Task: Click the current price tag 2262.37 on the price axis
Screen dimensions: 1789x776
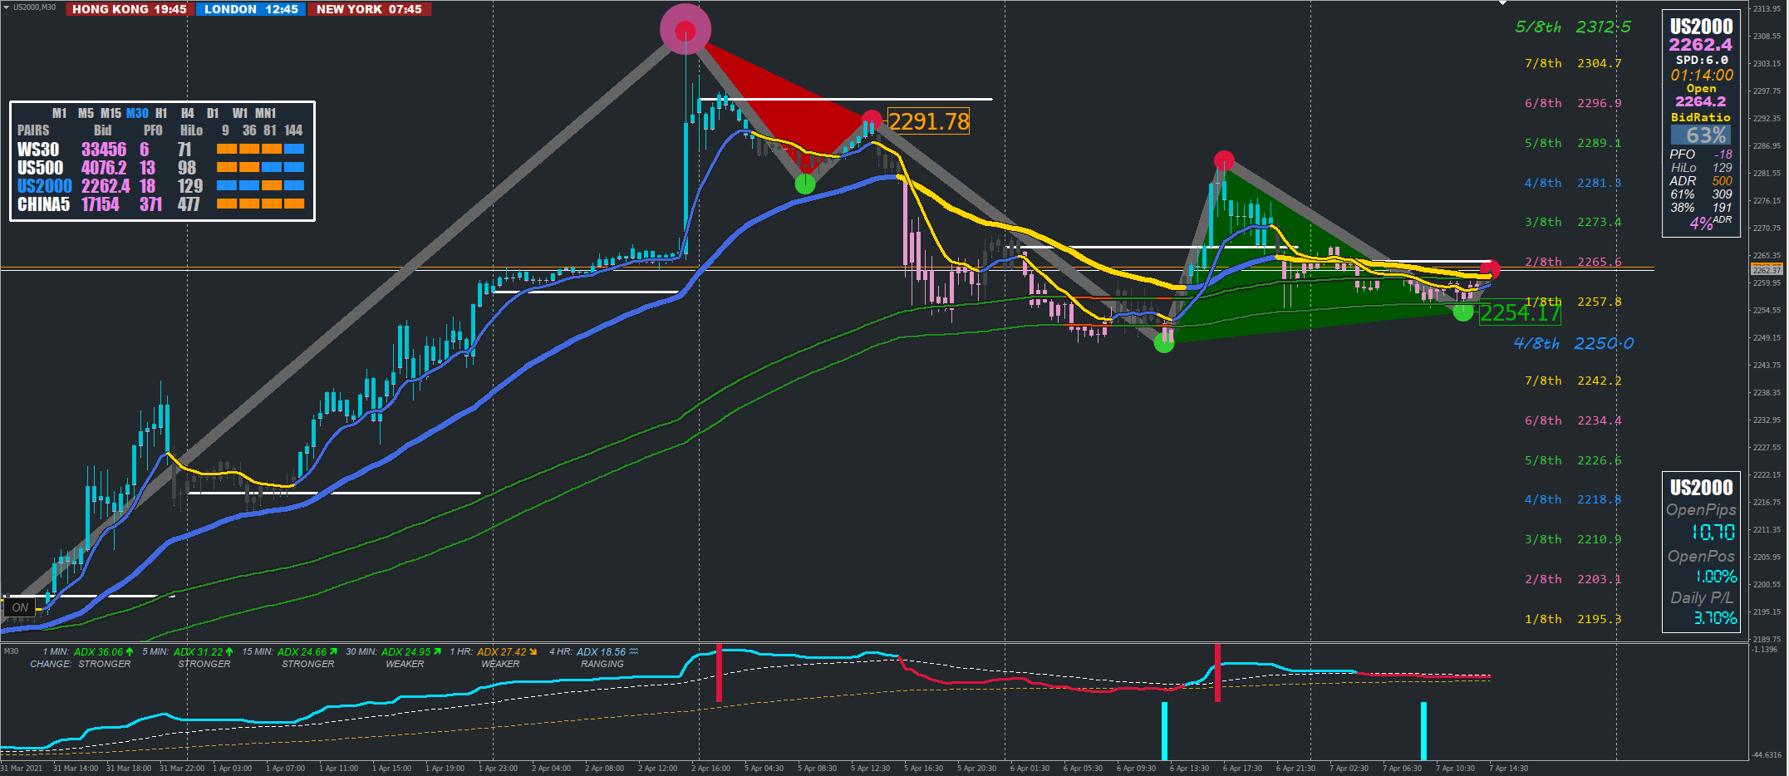Action: coord(1767,270)
